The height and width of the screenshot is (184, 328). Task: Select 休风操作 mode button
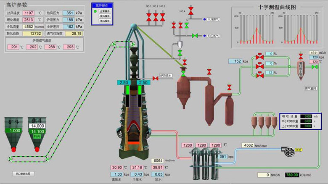point(105,21)
